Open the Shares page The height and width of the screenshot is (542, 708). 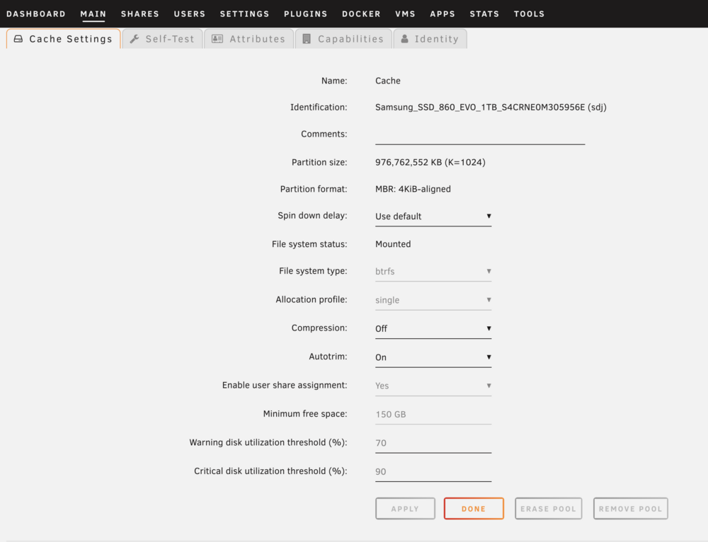pos(140,14)
